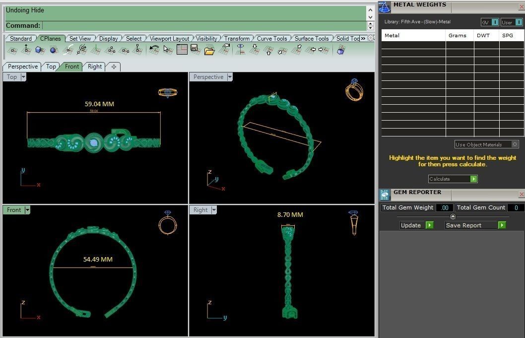Screen dimensions: 525x338
Task: Open the Right viewport title dropdown
Action: [x=214, y=210]
